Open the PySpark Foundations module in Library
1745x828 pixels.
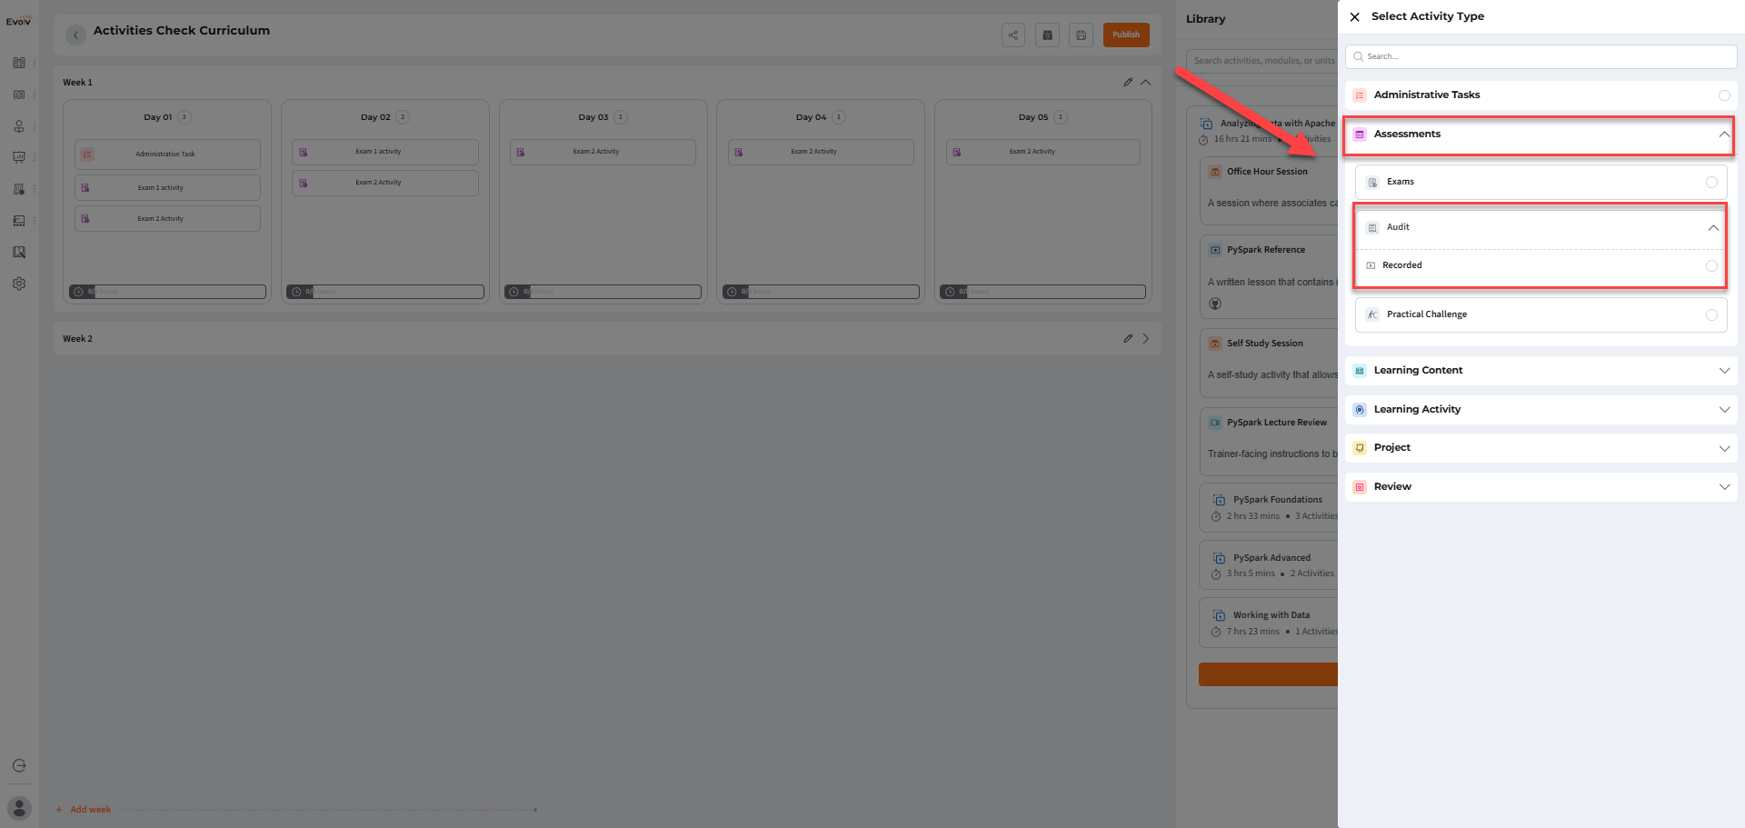tap(1269, 508)
